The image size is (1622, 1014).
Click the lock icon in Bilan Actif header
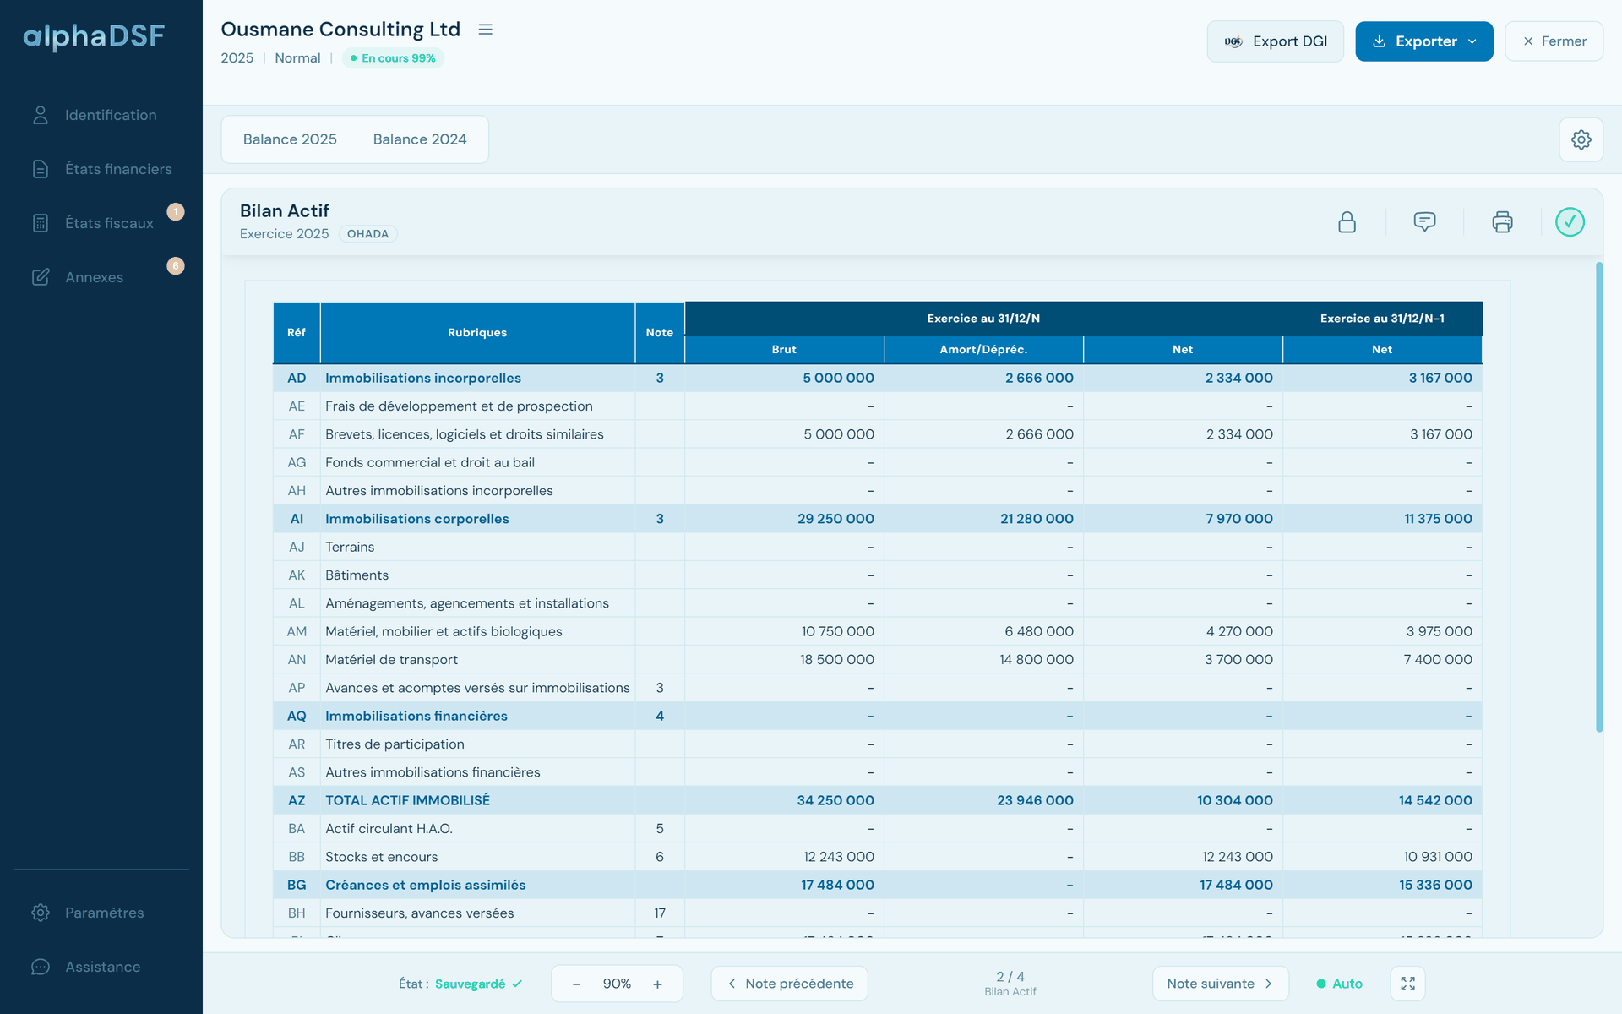[x=1347, y=222]
